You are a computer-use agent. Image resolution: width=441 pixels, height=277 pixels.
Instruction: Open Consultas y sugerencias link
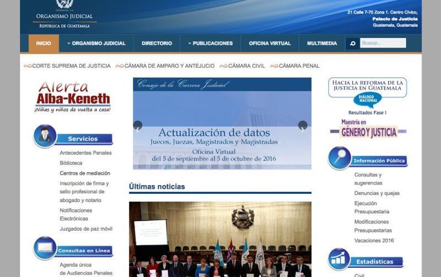click(x=368, y=178)
